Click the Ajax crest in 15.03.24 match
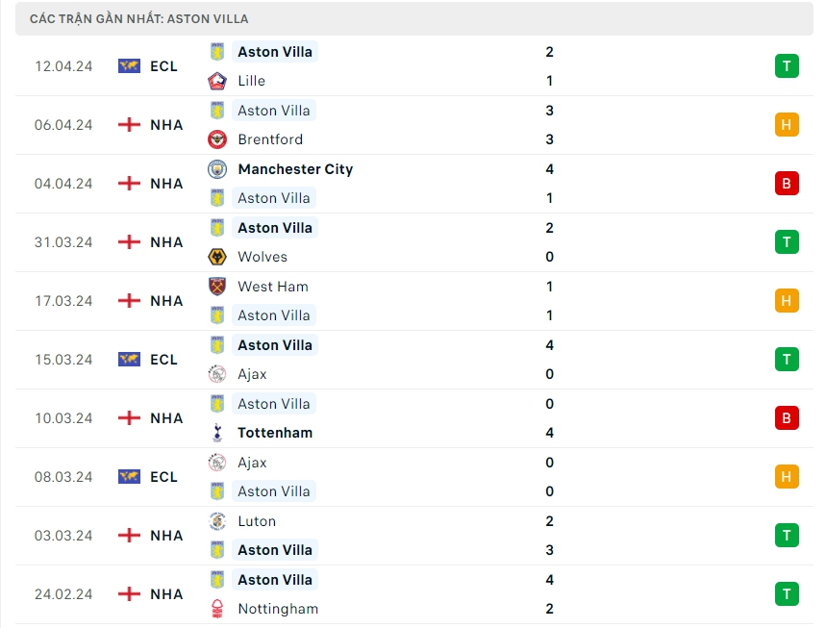The width and height of the screenshot is (826, 628). click(217, 374)
